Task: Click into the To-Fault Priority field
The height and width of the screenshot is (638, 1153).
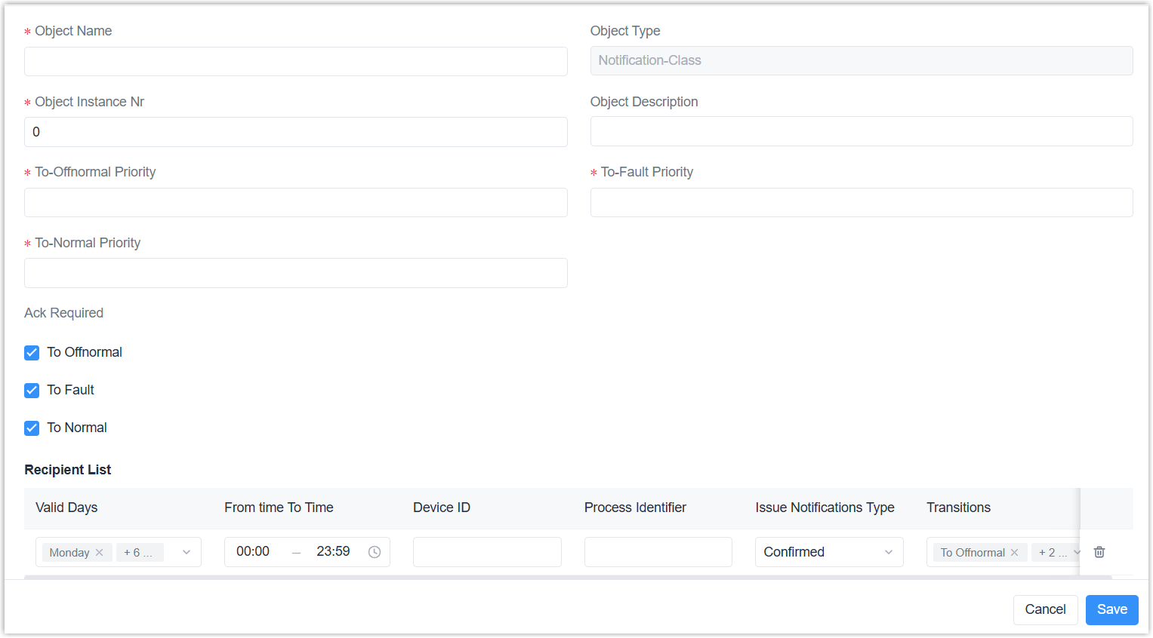Action: click(x=861, y=202)
